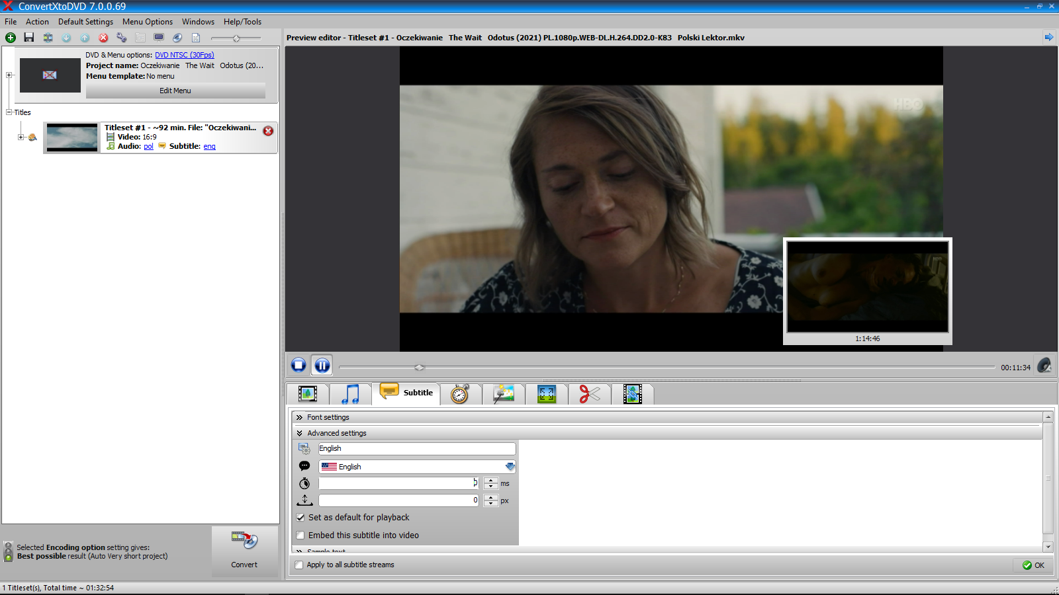
Task: Click the merge titlesets film icon
Action: coord(48,38)
